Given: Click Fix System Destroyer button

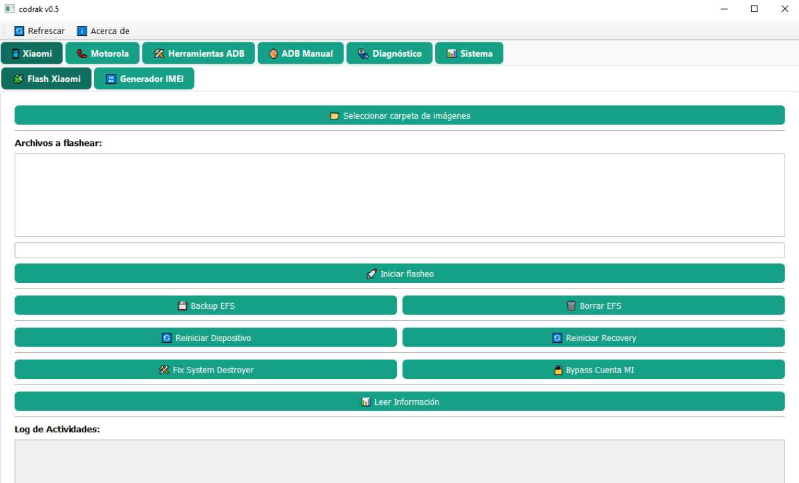Looking at the screenshot, I should click(x=206, y=370).
